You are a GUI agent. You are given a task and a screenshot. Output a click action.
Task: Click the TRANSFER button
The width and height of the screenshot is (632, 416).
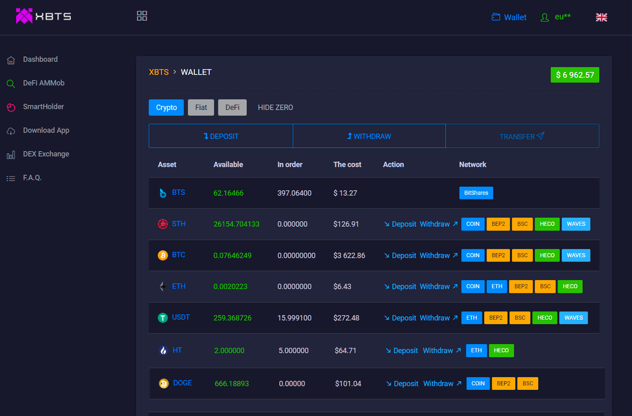click(x=522, y=136)
